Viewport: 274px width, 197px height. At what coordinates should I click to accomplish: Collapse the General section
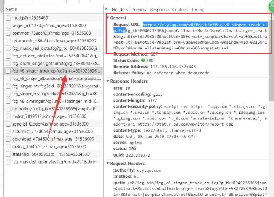pos(108,18)
